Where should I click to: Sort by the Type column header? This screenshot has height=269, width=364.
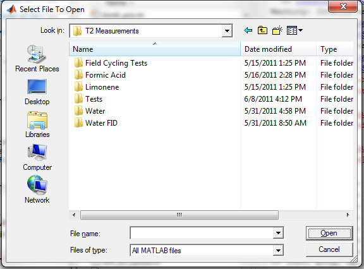pos(335,49)
